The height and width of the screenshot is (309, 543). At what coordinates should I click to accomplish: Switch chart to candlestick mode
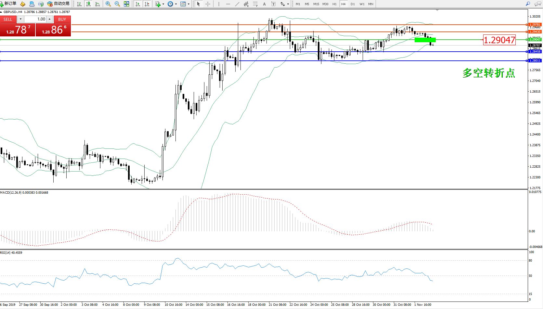tap(88, 4)
